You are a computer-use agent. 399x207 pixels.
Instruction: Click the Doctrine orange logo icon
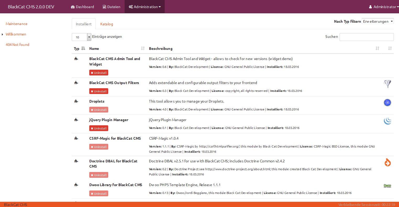pos(387,162)
